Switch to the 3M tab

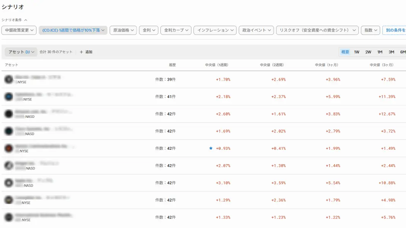pyautogui.click(x=391, y=52)
